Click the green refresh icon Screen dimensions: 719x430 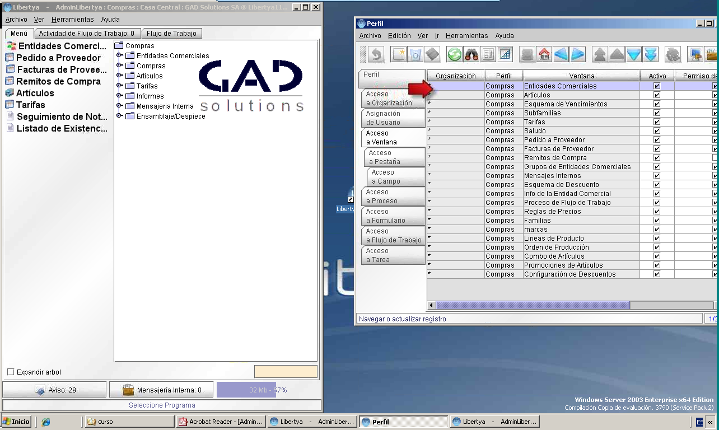tap(455, 54)
